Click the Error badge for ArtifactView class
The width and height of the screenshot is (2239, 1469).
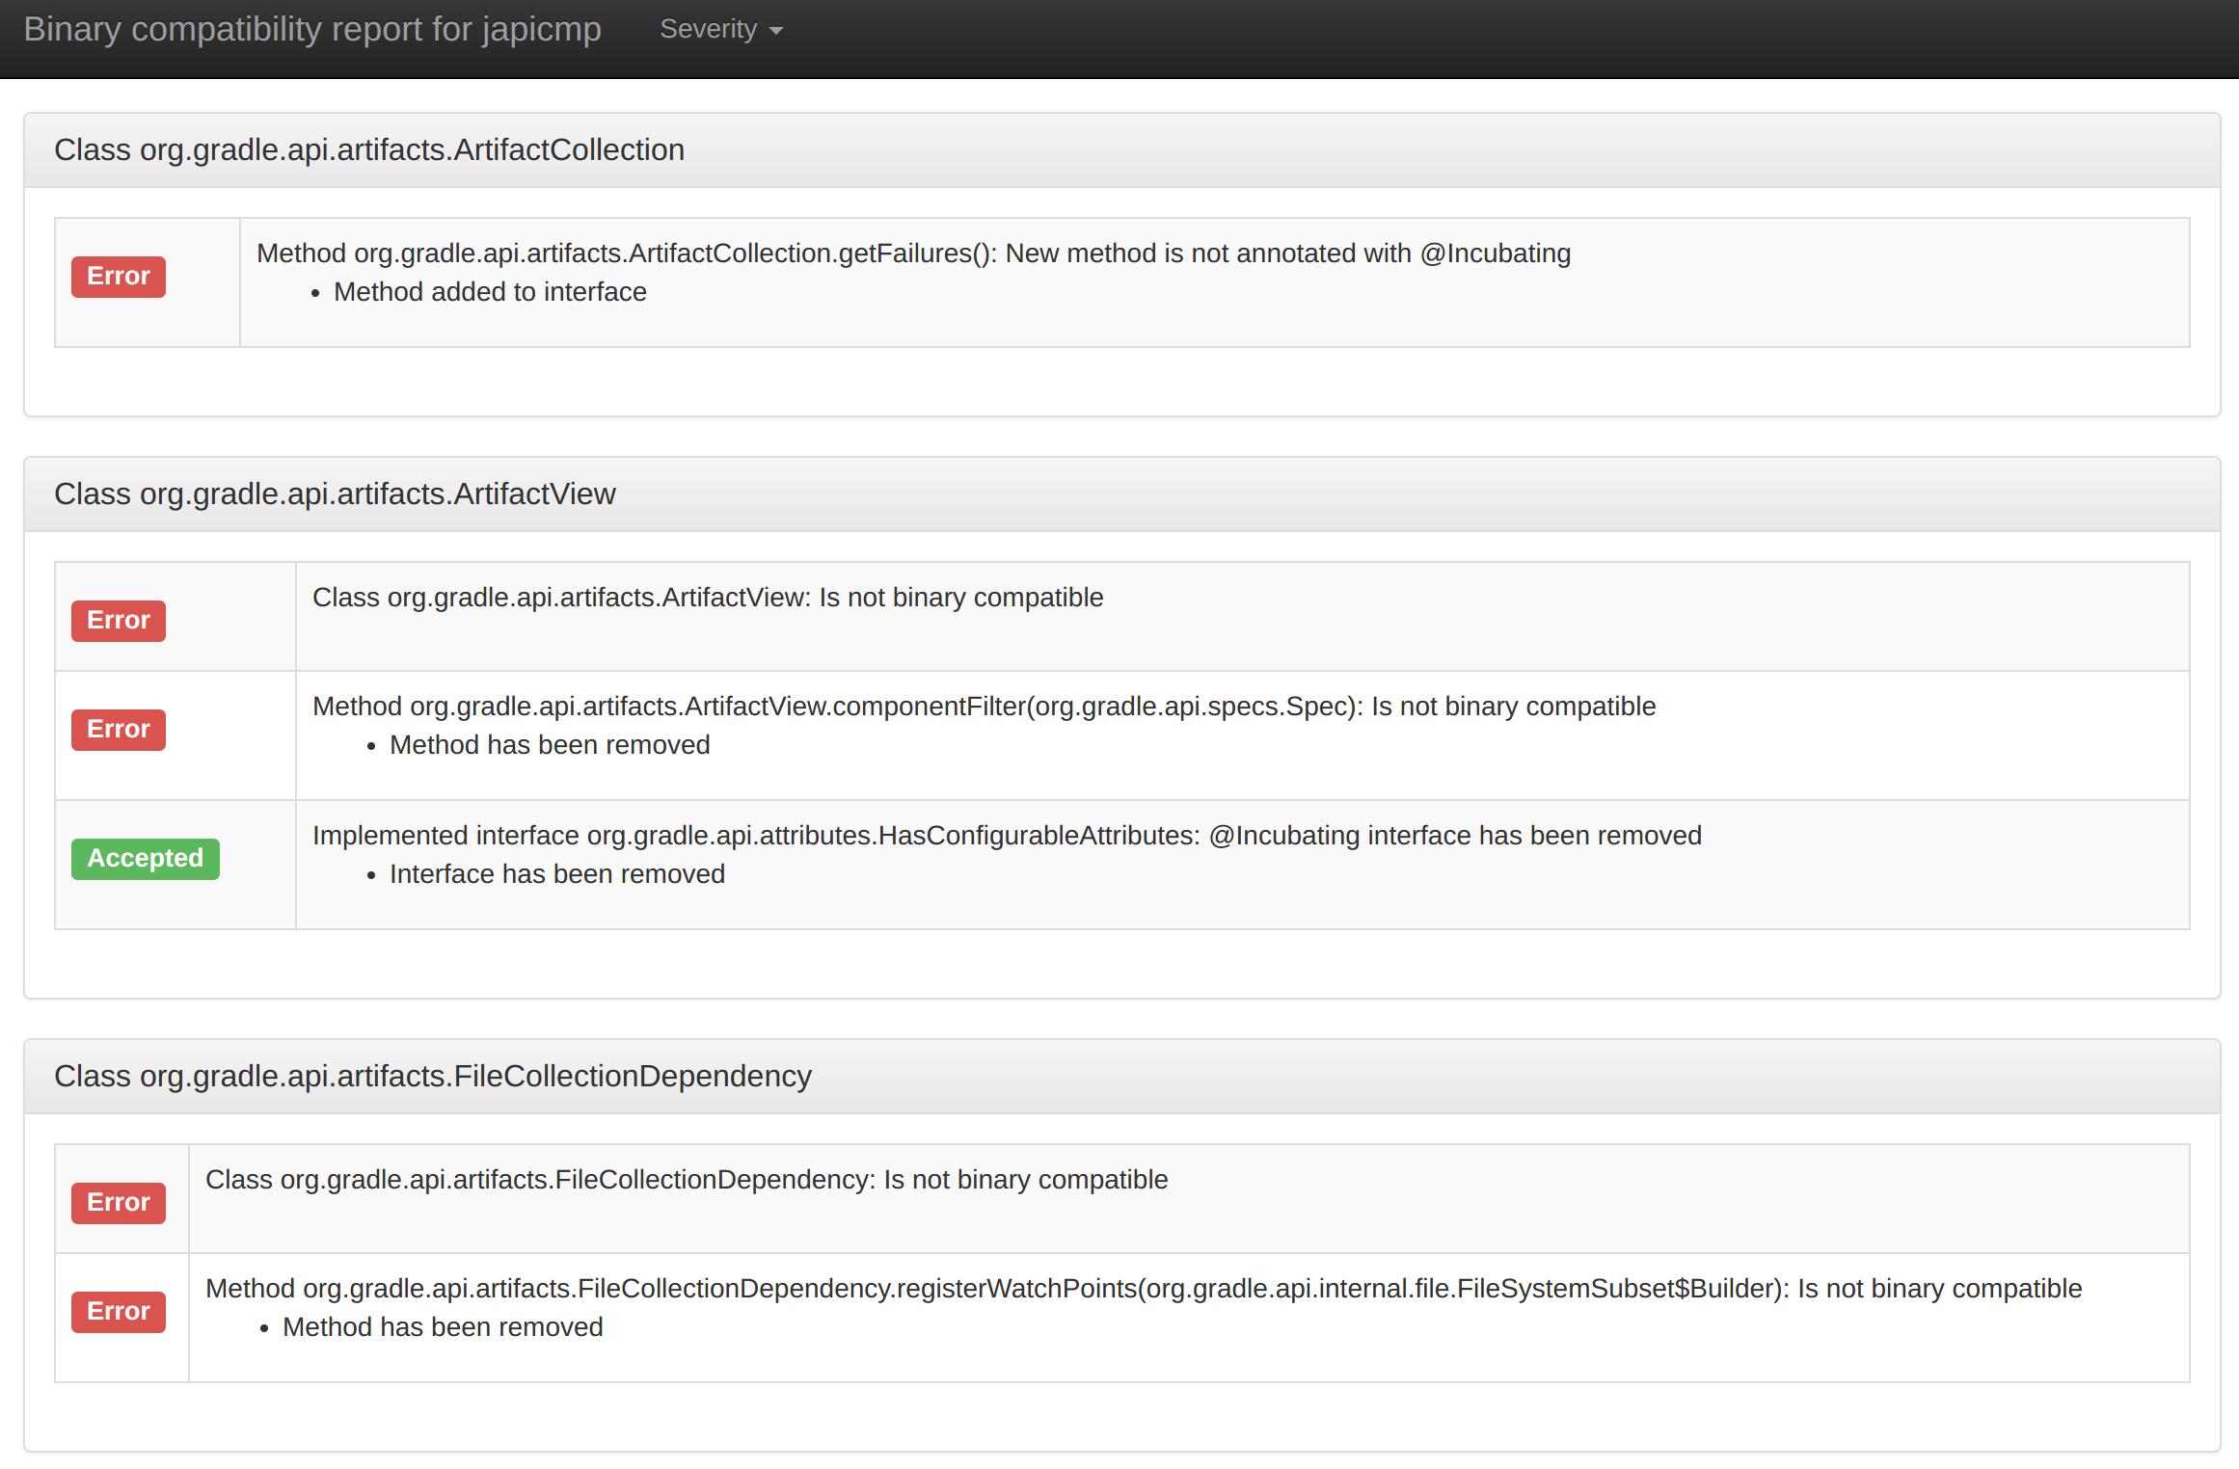tap(118, 620)
